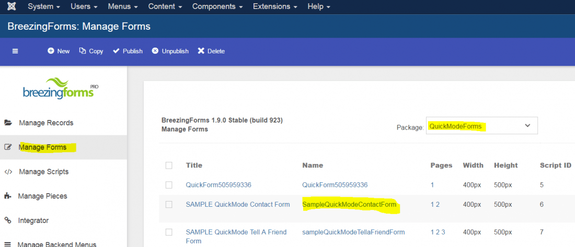
Task: Open the QuickForm505959336 title link
Action: click(218, 185)
